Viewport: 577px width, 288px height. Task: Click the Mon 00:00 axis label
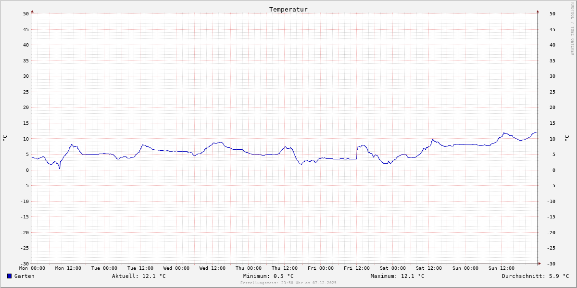[32, 268]
